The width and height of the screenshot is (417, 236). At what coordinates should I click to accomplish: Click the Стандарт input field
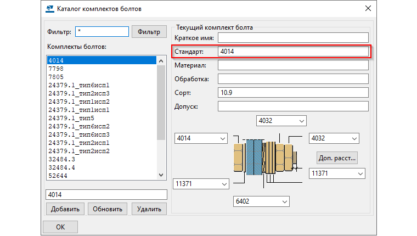click(292, 52)
